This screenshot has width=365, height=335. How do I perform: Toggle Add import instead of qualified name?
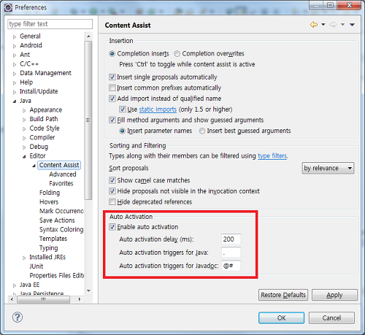pyautogui.click(x=112, y=99)
